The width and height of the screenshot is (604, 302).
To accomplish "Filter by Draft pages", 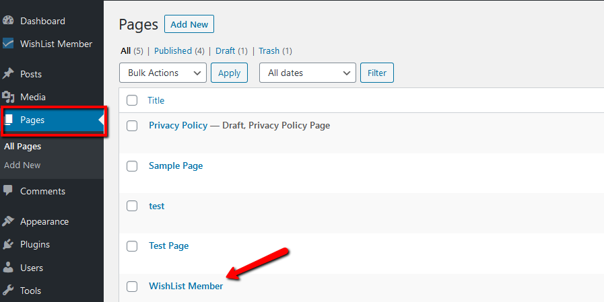I will (226, 51).
